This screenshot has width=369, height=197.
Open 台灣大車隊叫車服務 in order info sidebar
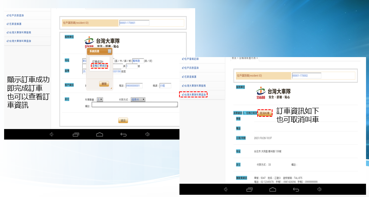click(x=194, y=86)
